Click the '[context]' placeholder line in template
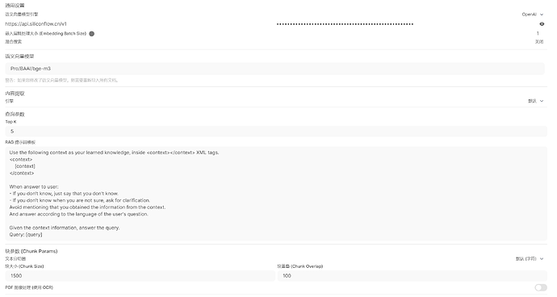 (x=25, y=166)
